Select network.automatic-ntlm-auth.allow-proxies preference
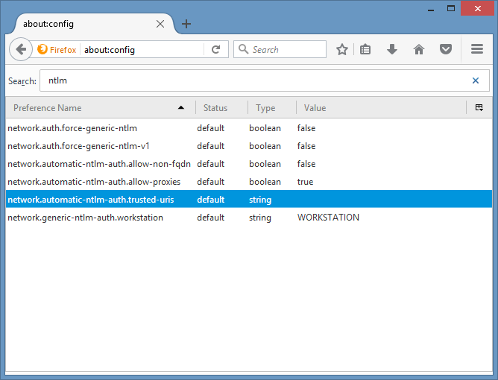The height and width of the screenshot is (380, 498). [249, 182]
